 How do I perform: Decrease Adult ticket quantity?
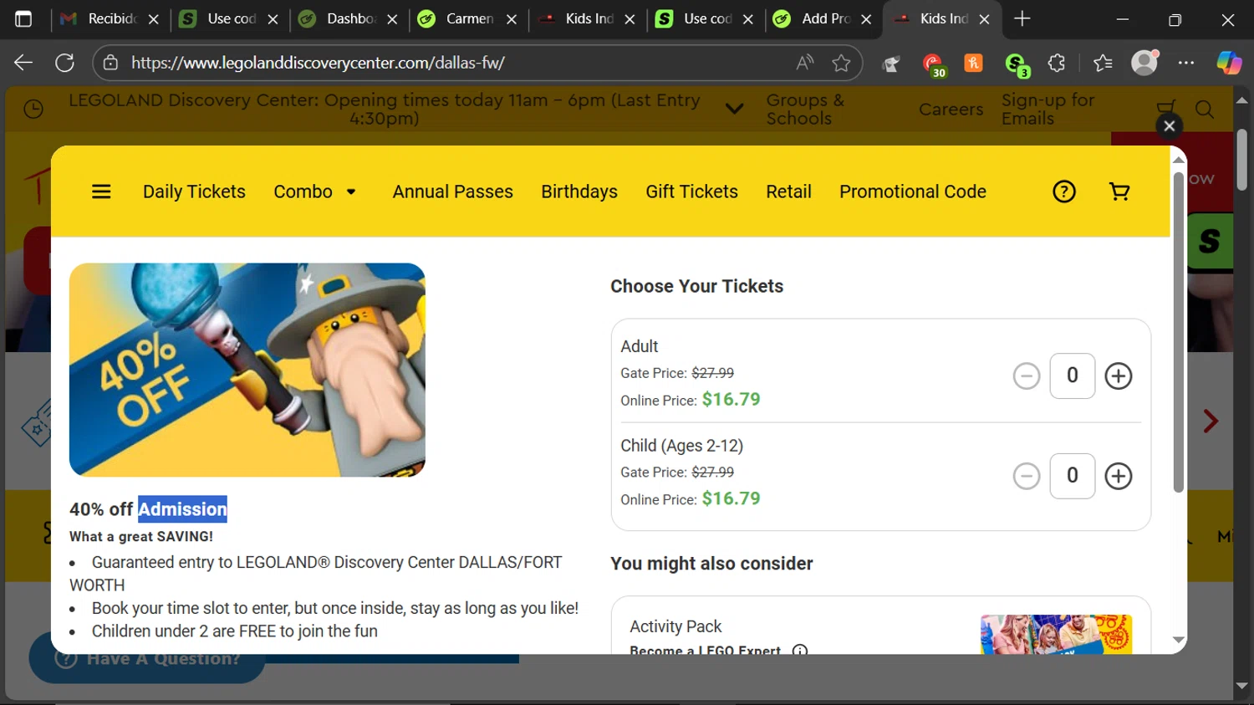coord(1027,376)
